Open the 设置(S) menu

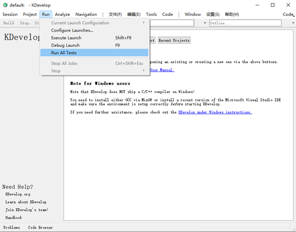[x=213, y=14]
